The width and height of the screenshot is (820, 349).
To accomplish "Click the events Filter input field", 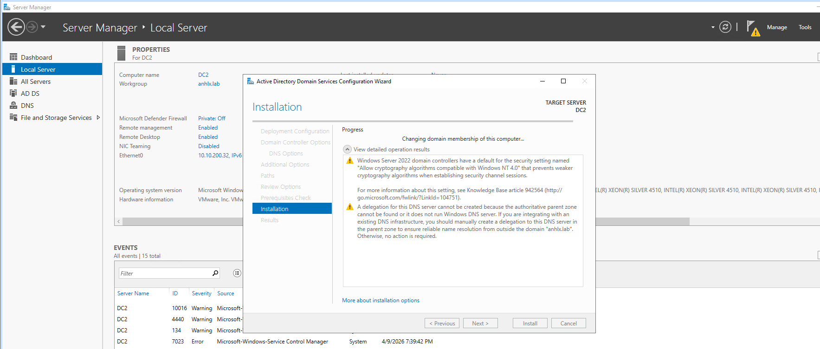I will tap(165, 273).
